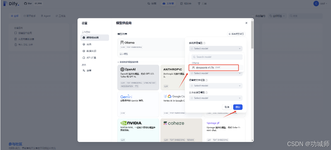Switch to the 工作室 (Studio) tab
331x150 pixels.
pos(168,4)
